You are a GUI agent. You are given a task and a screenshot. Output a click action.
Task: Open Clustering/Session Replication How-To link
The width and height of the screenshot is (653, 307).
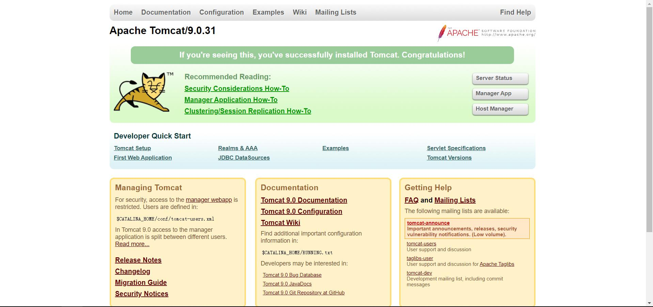pyautogui.click(x=248, y=111)
